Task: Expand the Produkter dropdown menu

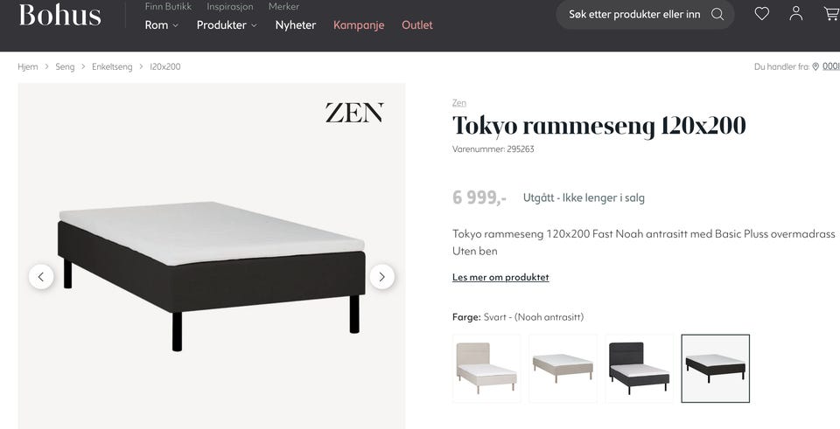Action: coord(227,25)
